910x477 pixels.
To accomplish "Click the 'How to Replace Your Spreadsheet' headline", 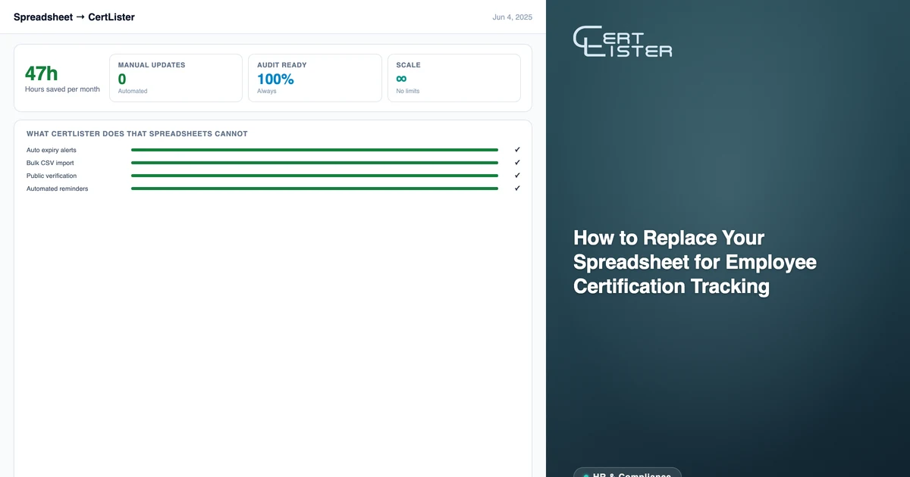I will click(695, 262).
